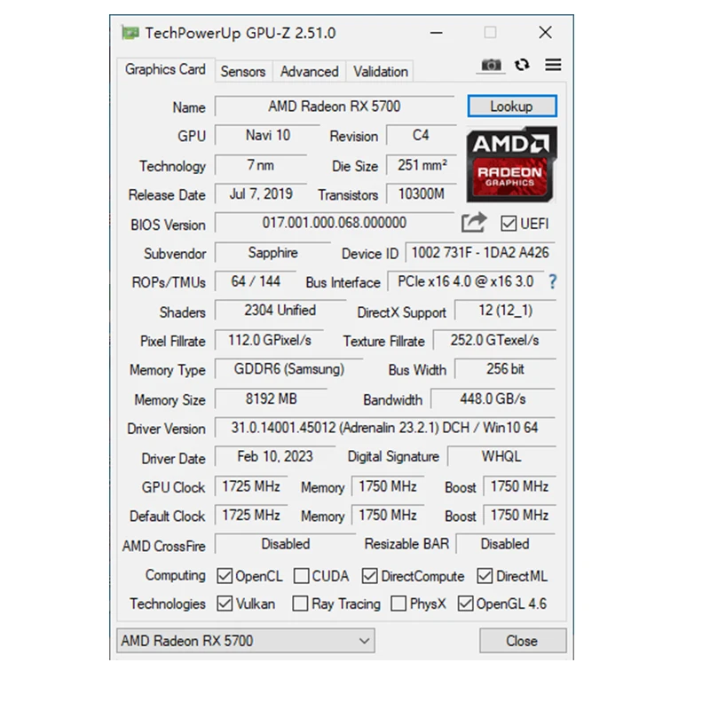Click the DirectX Support value 12 (12_1)
Viewport: 710px width, 710px height.
click(505, 311)
